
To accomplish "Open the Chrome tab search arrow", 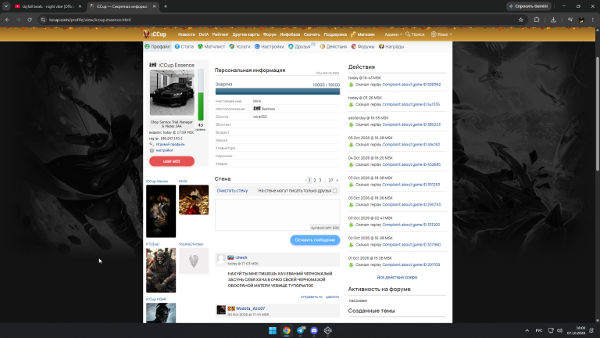I will [x=6, y=6].
